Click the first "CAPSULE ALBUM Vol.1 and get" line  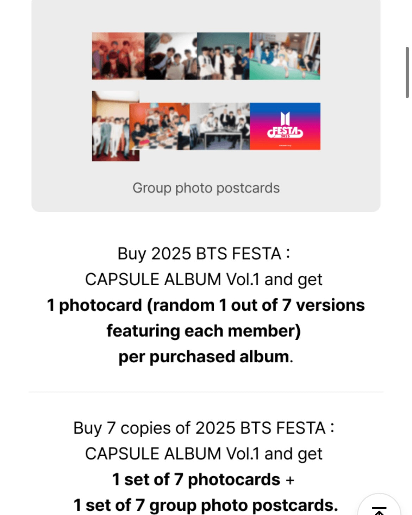click(x=204, y=280)
